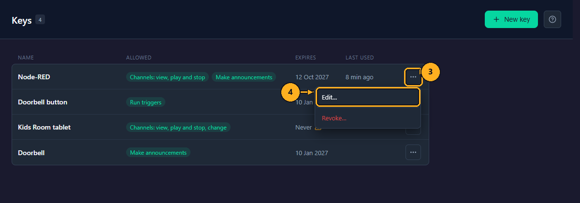The image size is (580, 203).
Task: Click the '8 min ago' last-used value
Action: coord(359,77)
